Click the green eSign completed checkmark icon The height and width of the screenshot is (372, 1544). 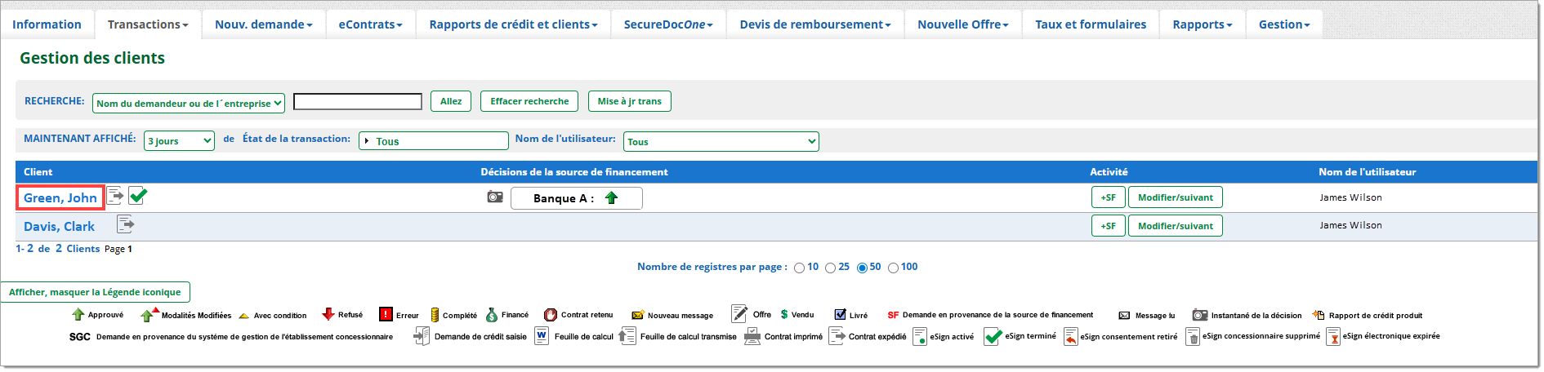click(x=138, y=196)
